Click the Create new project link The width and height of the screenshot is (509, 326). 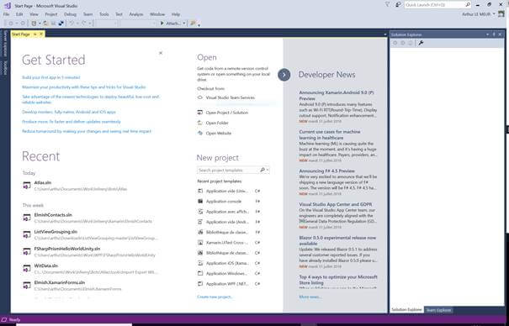click(x=215, y=297)
